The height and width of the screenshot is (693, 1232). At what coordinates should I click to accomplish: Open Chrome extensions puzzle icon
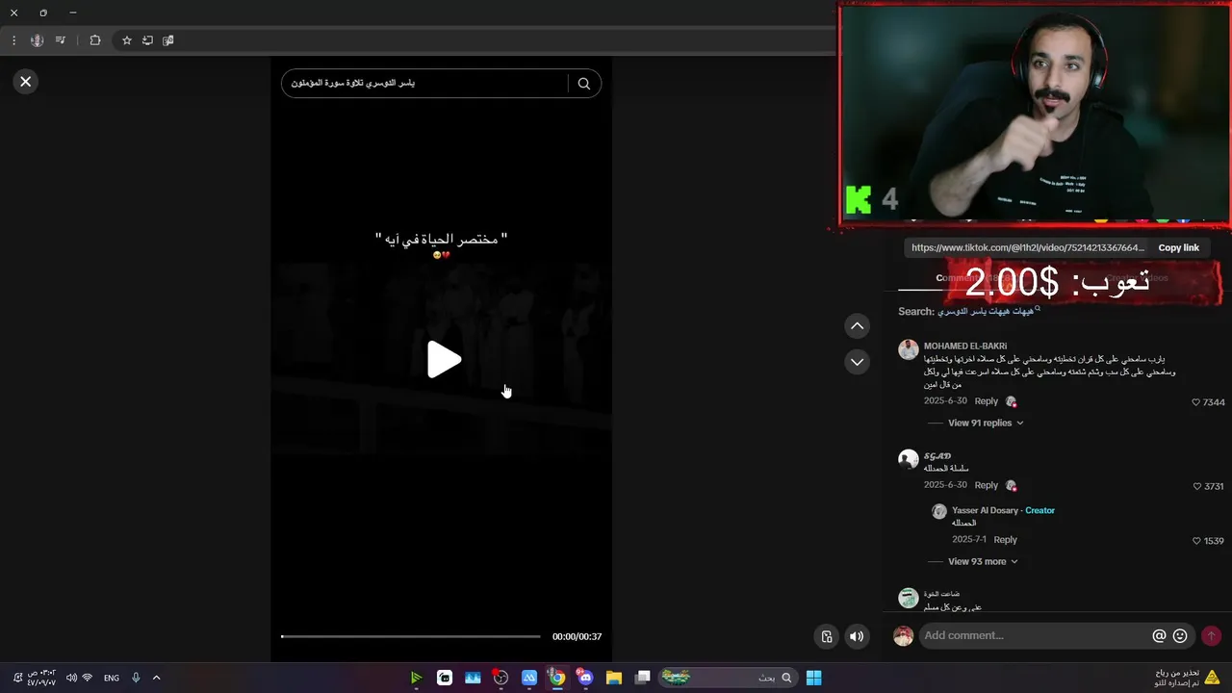pyautogui.click(x=94, y=40)
